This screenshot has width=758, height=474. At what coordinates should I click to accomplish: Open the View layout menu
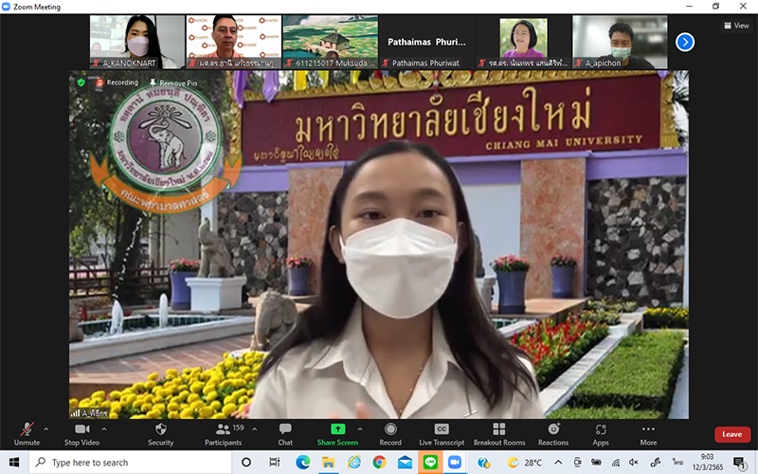pos(736,26)
